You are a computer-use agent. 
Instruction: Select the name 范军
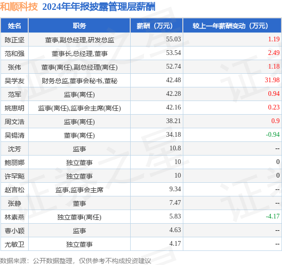pos(15,94)
